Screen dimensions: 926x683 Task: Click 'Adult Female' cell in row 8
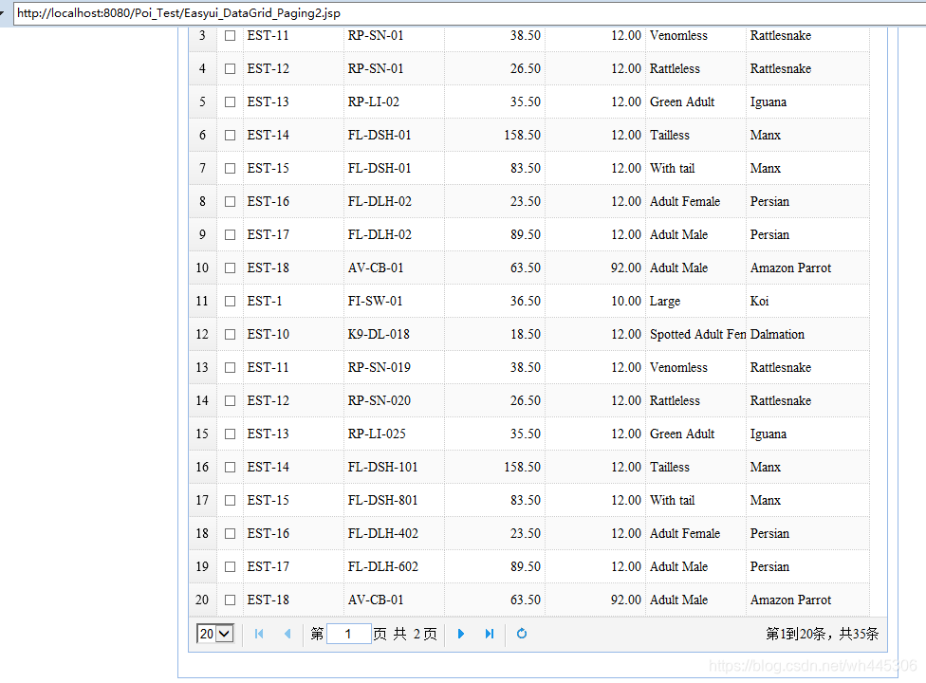[696, 201]
